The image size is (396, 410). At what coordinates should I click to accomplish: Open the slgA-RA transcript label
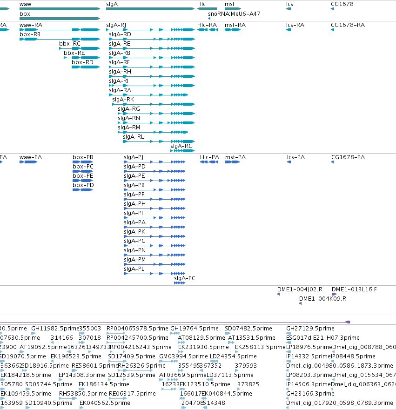(x=120, y=90)
